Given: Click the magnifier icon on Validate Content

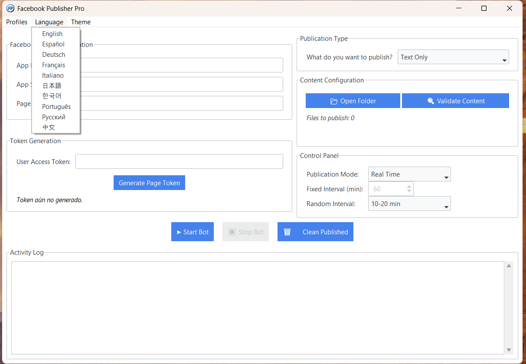Looking at the screenshot, I should coord(431,101).
